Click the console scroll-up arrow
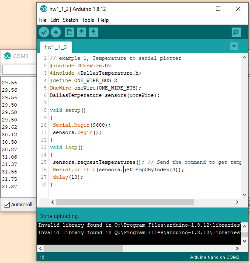The image size is (250, 263). [x=245, y=226]
